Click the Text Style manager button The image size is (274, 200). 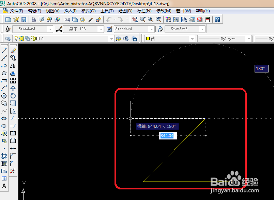coord(8,29)
